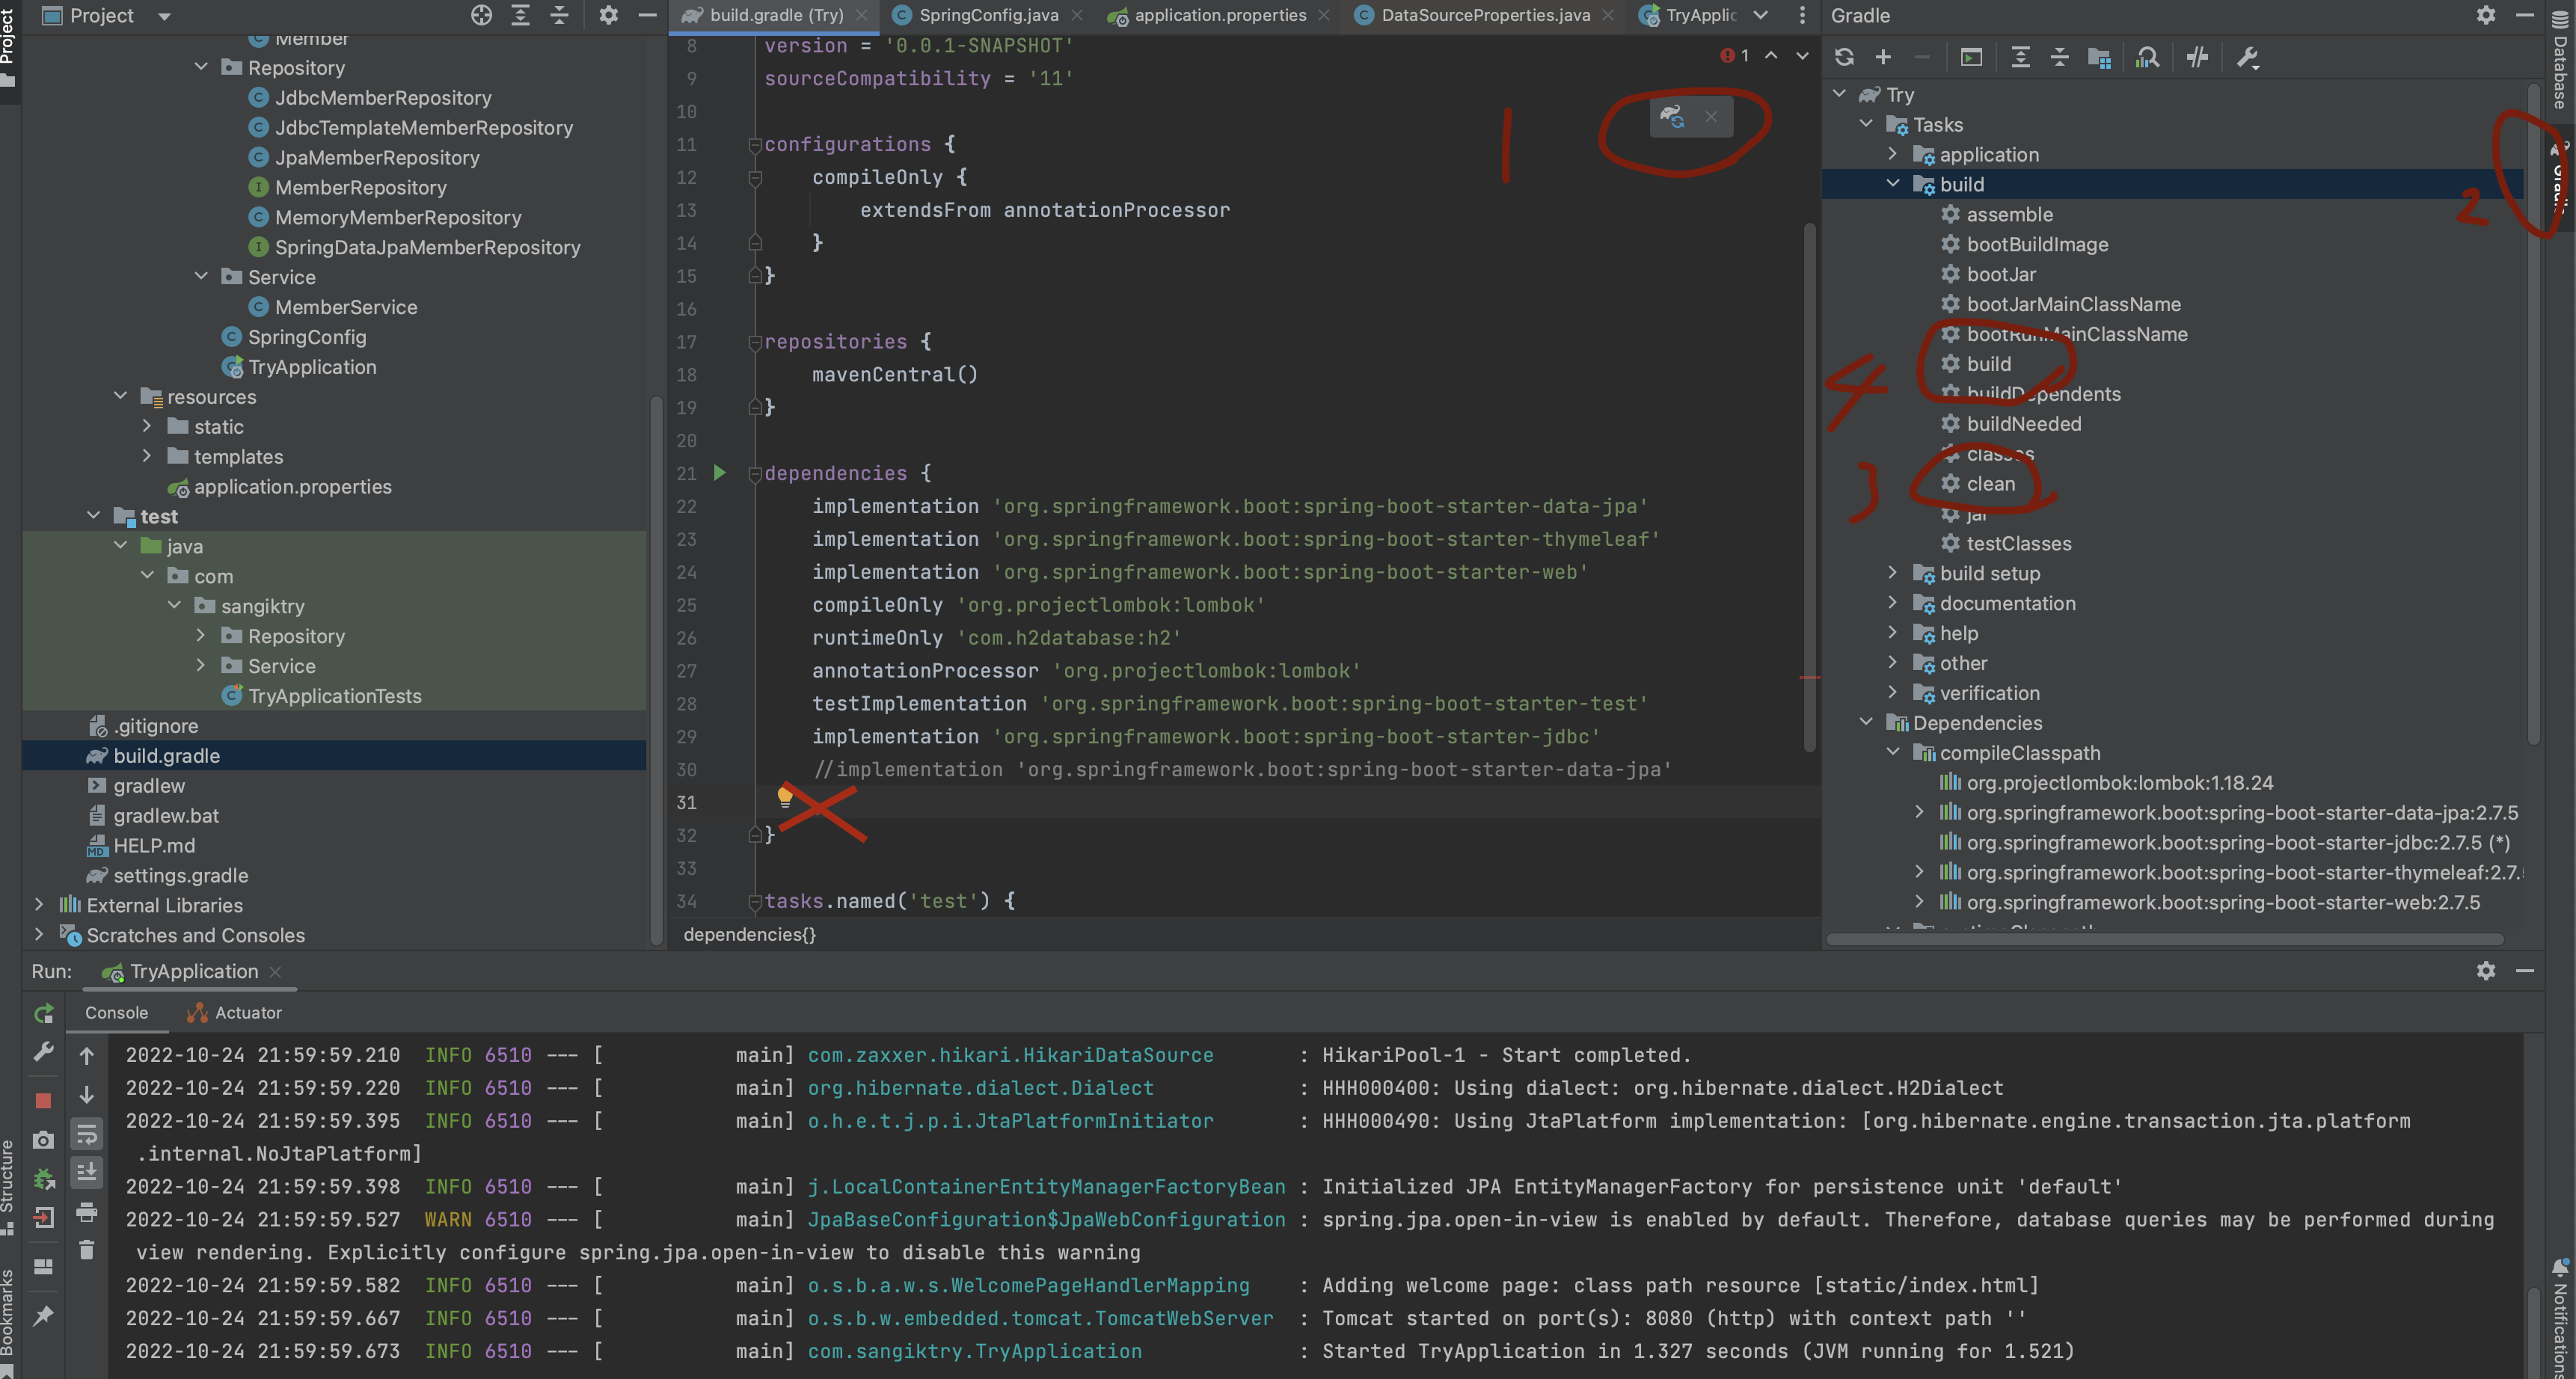This screenshot has width=2576, height=1379.
Task: Restore layout icon in Run panel
Action: (43, 1267)
